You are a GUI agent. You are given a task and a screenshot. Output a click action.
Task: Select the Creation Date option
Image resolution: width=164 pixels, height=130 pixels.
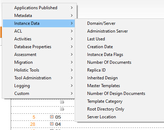pos(120,47)
